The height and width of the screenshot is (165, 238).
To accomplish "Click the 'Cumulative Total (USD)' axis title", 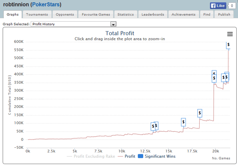I will [10, 95].
